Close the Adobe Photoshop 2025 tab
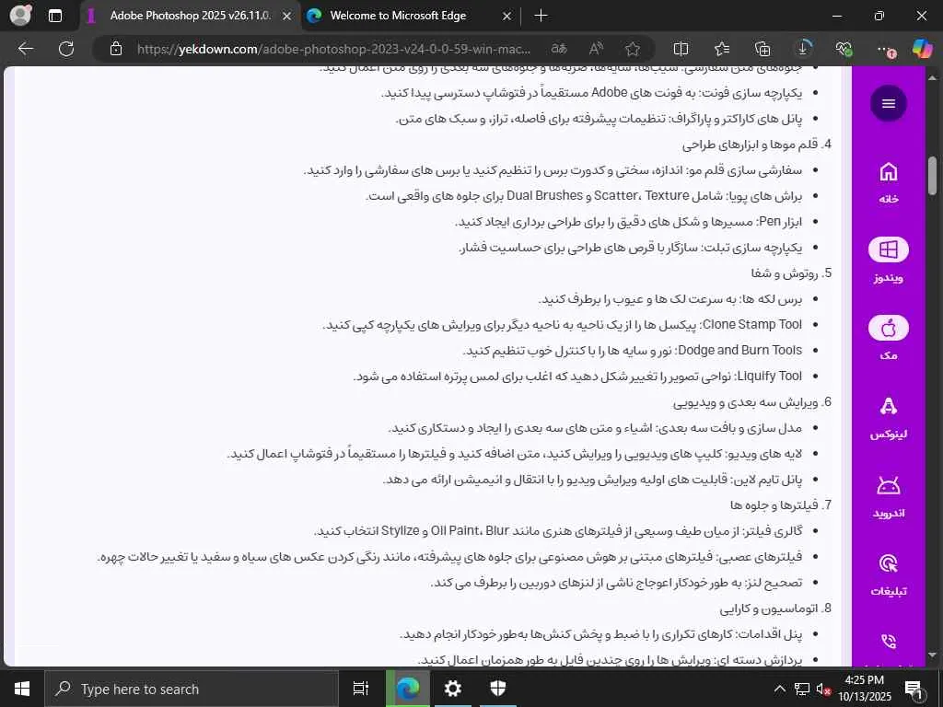 point(287,17)
